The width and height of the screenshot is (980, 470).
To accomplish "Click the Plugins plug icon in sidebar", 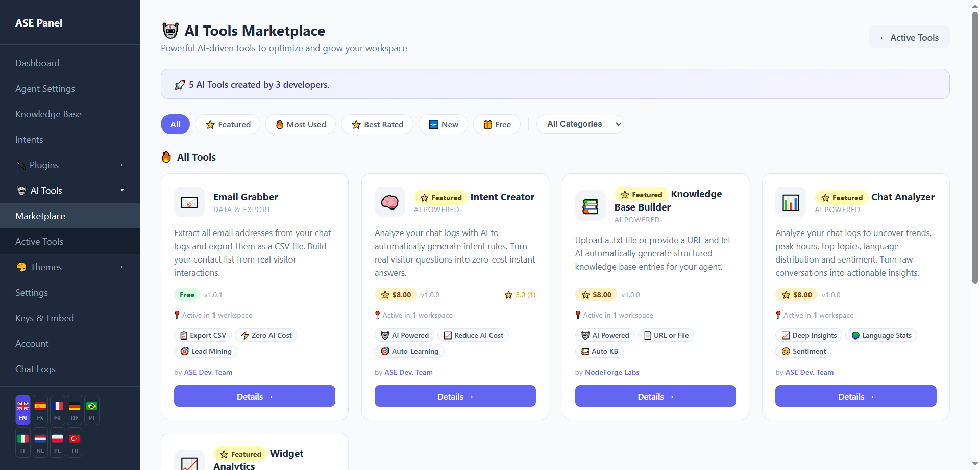I will tap(21, 165).
